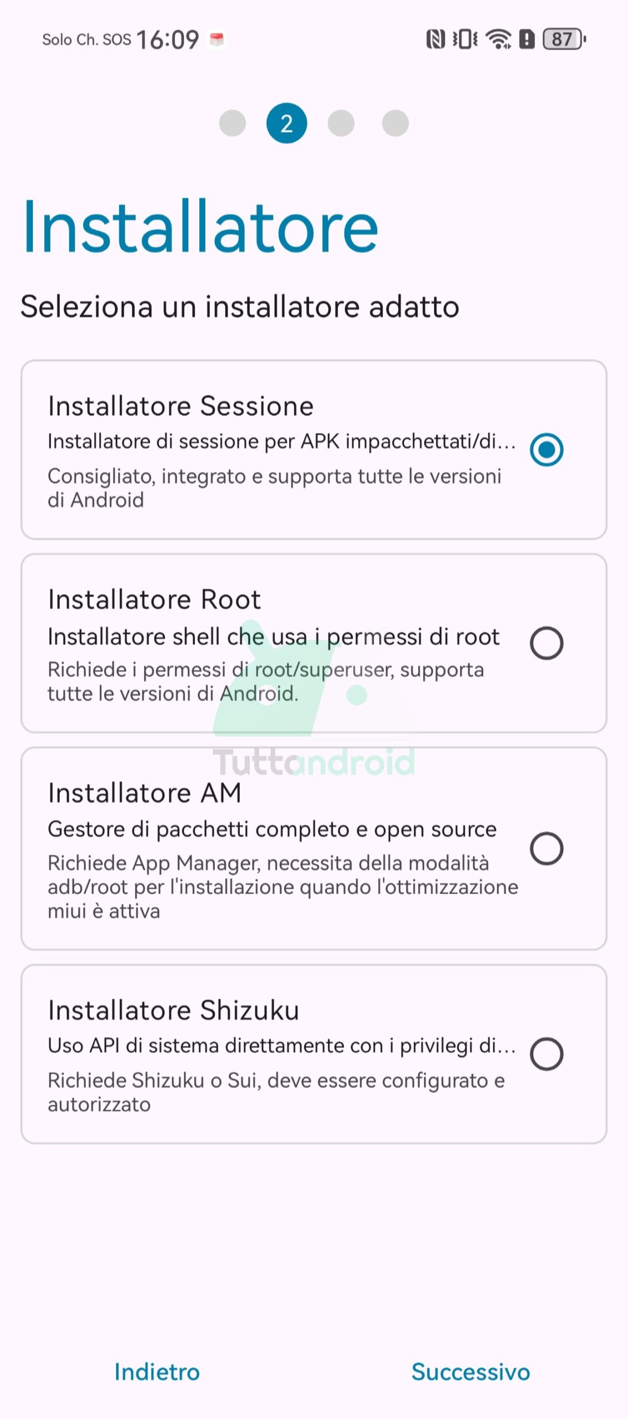
Task: Continue with the Successivo button
Action: coord(471,1372)
